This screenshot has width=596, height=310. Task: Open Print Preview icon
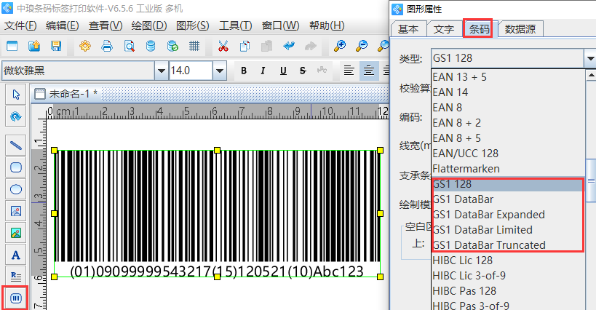coord(130,47)
